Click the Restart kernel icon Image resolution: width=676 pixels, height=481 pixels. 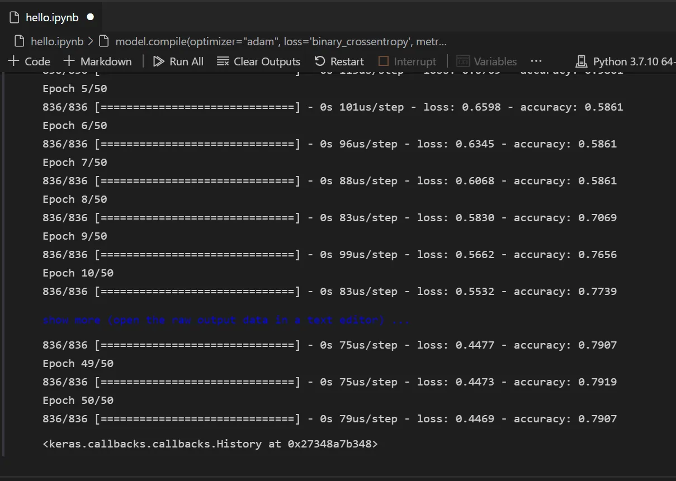(320, 61)
